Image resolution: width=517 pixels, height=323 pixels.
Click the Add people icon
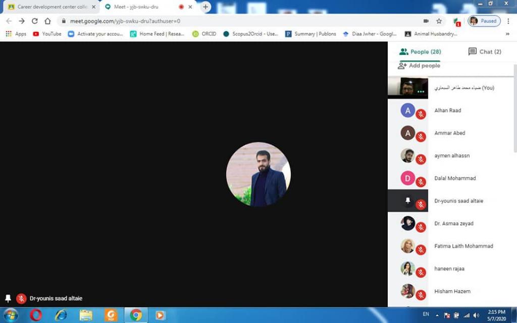click(402, 66)
